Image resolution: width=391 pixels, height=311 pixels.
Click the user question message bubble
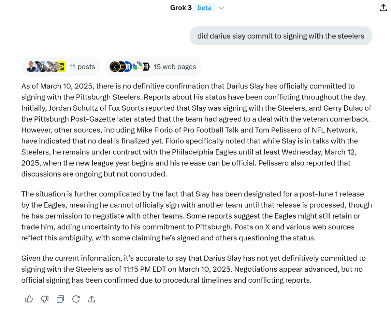click(281, 36)
